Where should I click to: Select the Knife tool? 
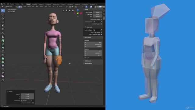tap(3, 55)
